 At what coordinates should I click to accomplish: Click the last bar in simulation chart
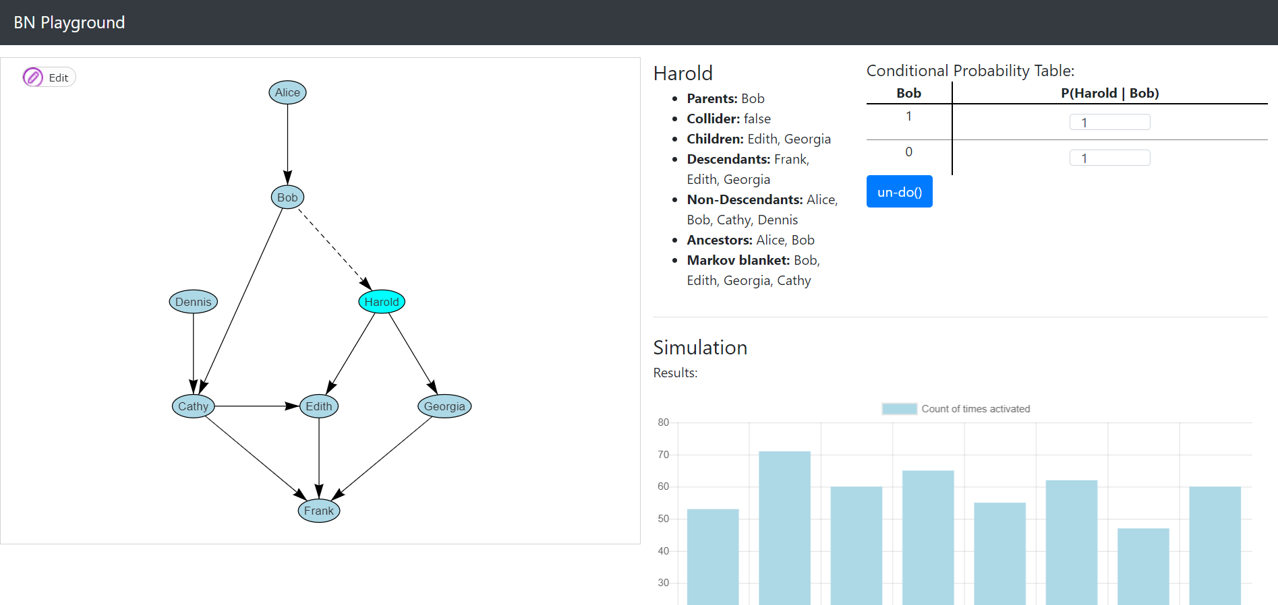(1215, 545)
